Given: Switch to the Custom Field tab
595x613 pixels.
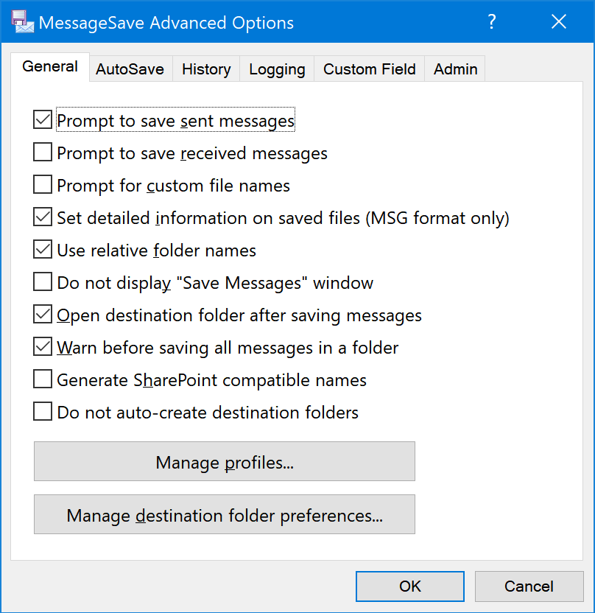Looking at the screenshot, I should 369,69.
